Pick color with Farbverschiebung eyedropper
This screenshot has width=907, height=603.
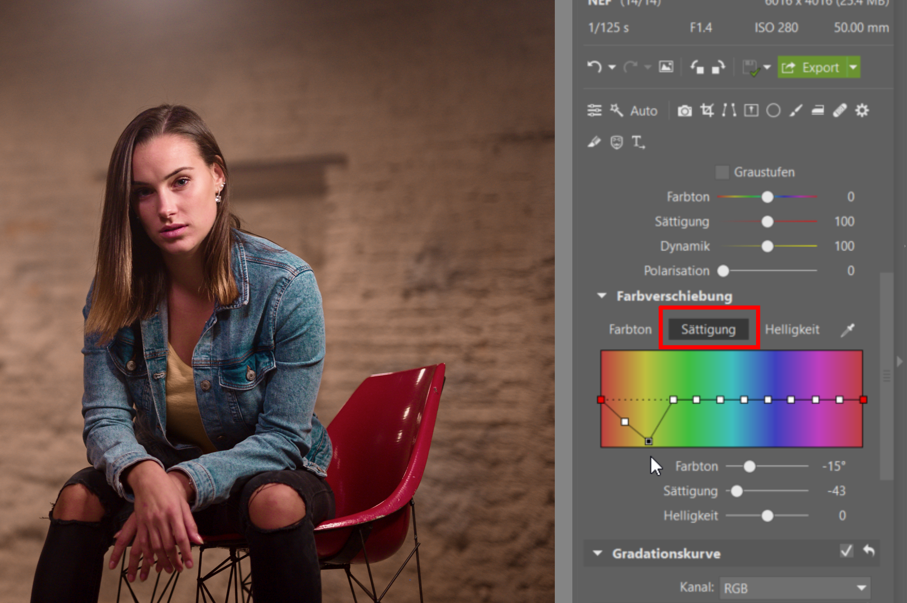click(847, 330)
